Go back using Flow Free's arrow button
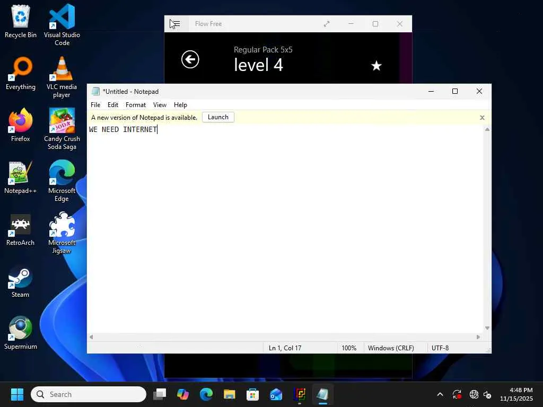Viewport: 543px width, 407px height. tap(190, 59)
